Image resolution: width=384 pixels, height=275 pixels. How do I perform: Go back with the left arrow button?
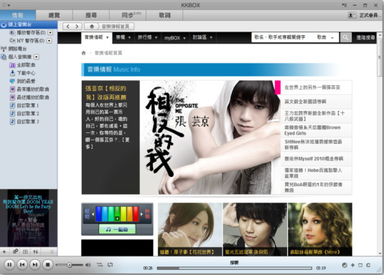[x=68, y=26]
